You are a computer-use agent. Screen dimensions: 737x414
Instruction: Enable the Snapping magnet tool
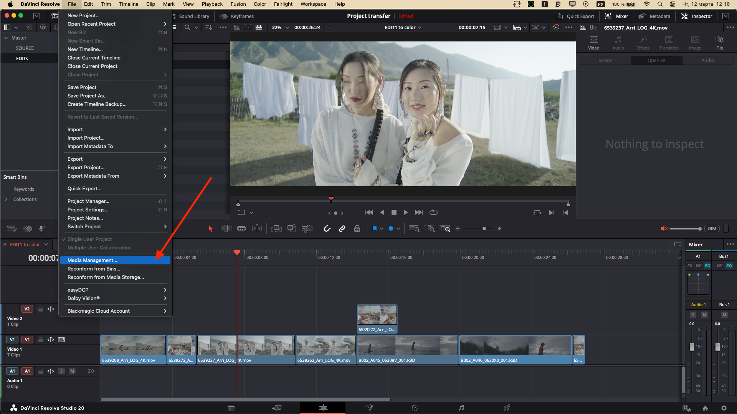pyautogui.click(x=327, y=228)
